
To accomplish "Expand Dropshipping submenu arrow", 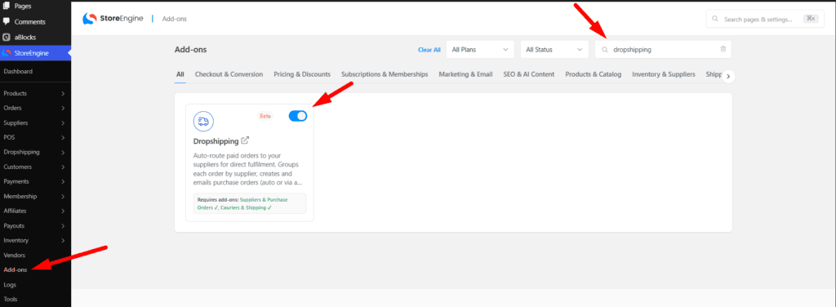I will coord(64,152).
